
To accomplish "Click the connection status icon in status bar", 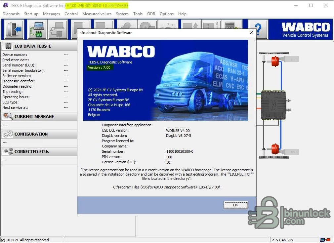I will pos(325,240).
